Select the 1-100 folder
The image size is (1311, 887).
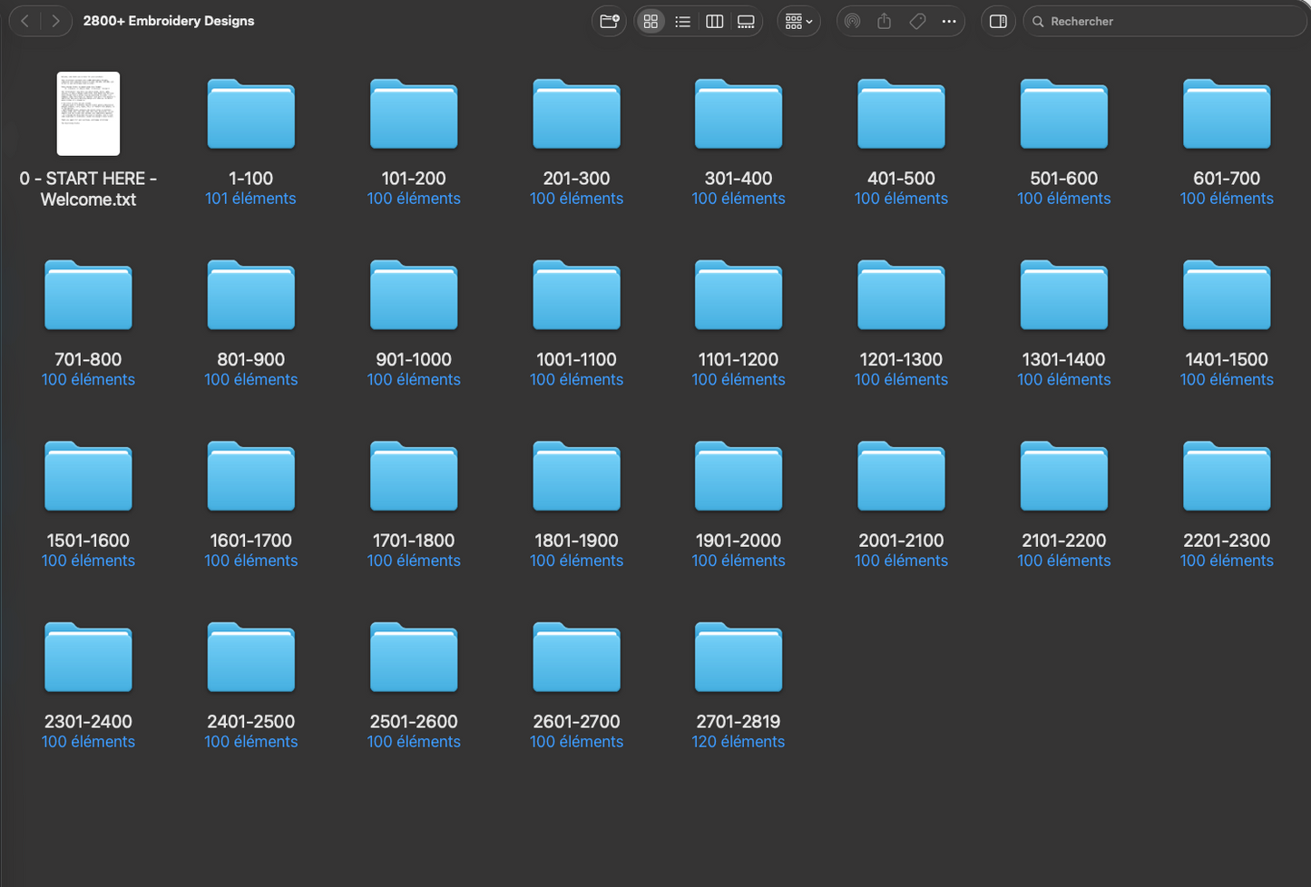(x=250, y=113)
